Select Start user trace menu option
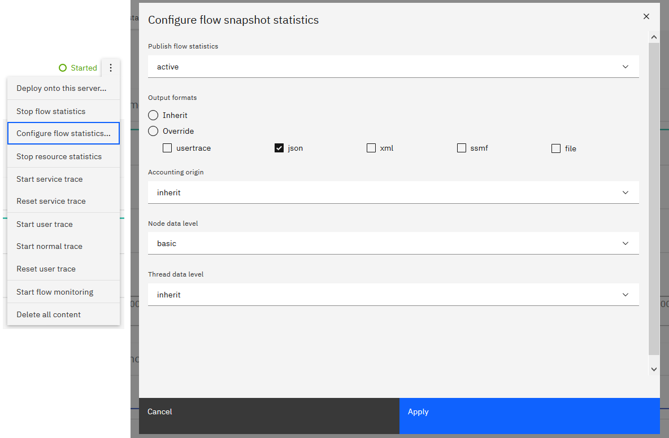669x438 pixels. 64,224
